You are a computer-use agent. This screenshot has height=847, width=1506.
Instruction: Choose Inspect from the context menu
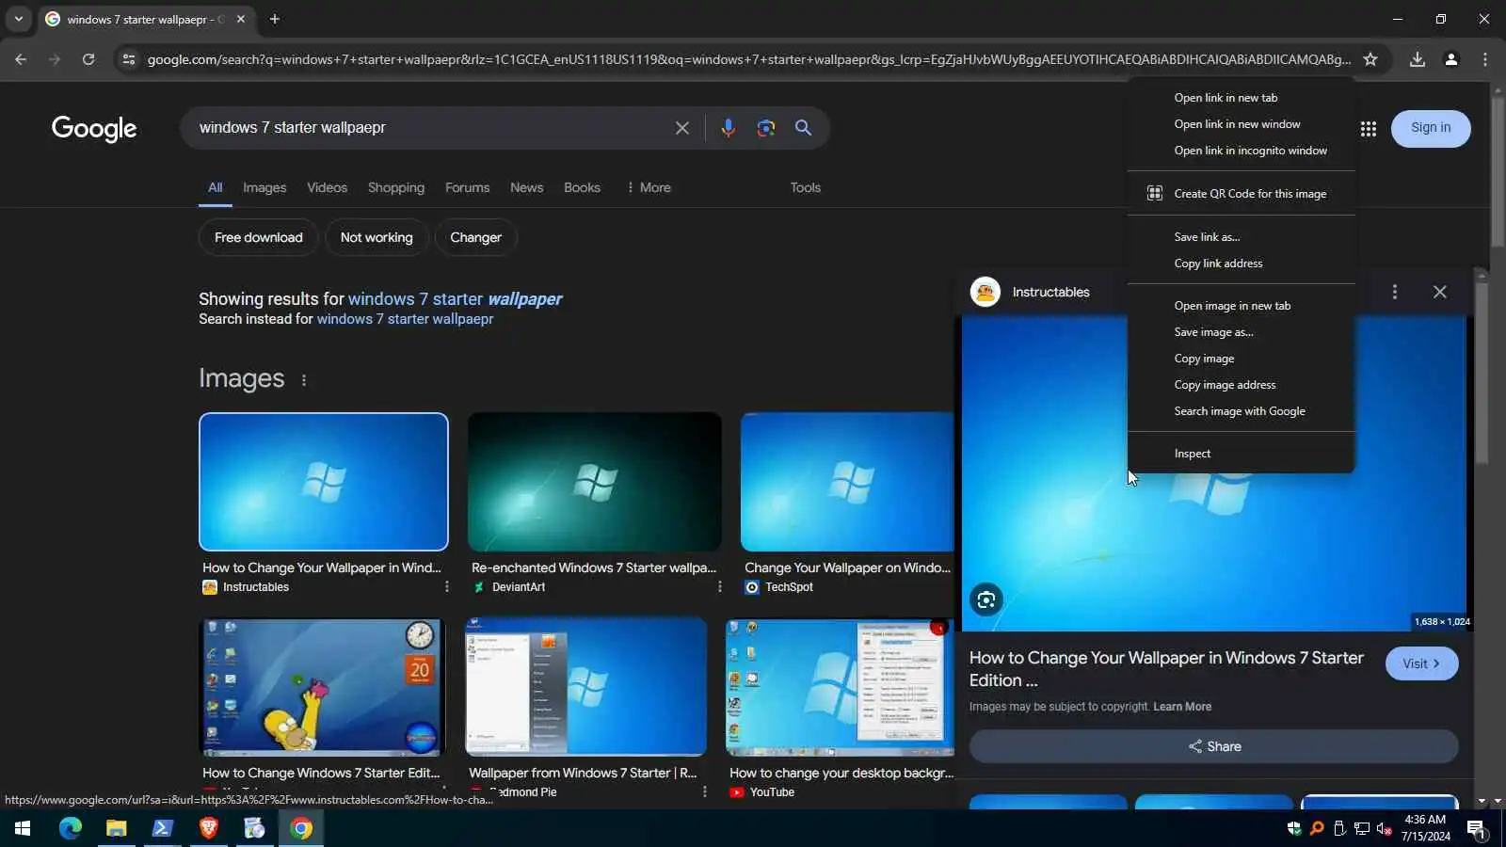point(1242,454)
